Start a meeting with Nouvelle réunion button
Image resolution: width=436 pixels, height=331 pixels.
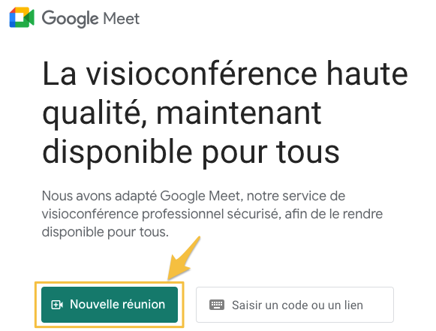tap(110, 305)
